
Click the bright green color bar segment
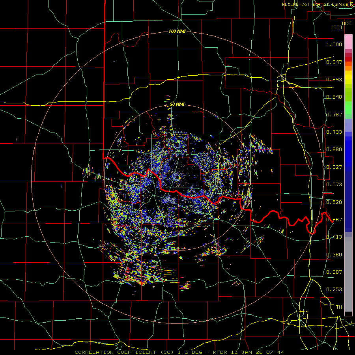[348, 108]
